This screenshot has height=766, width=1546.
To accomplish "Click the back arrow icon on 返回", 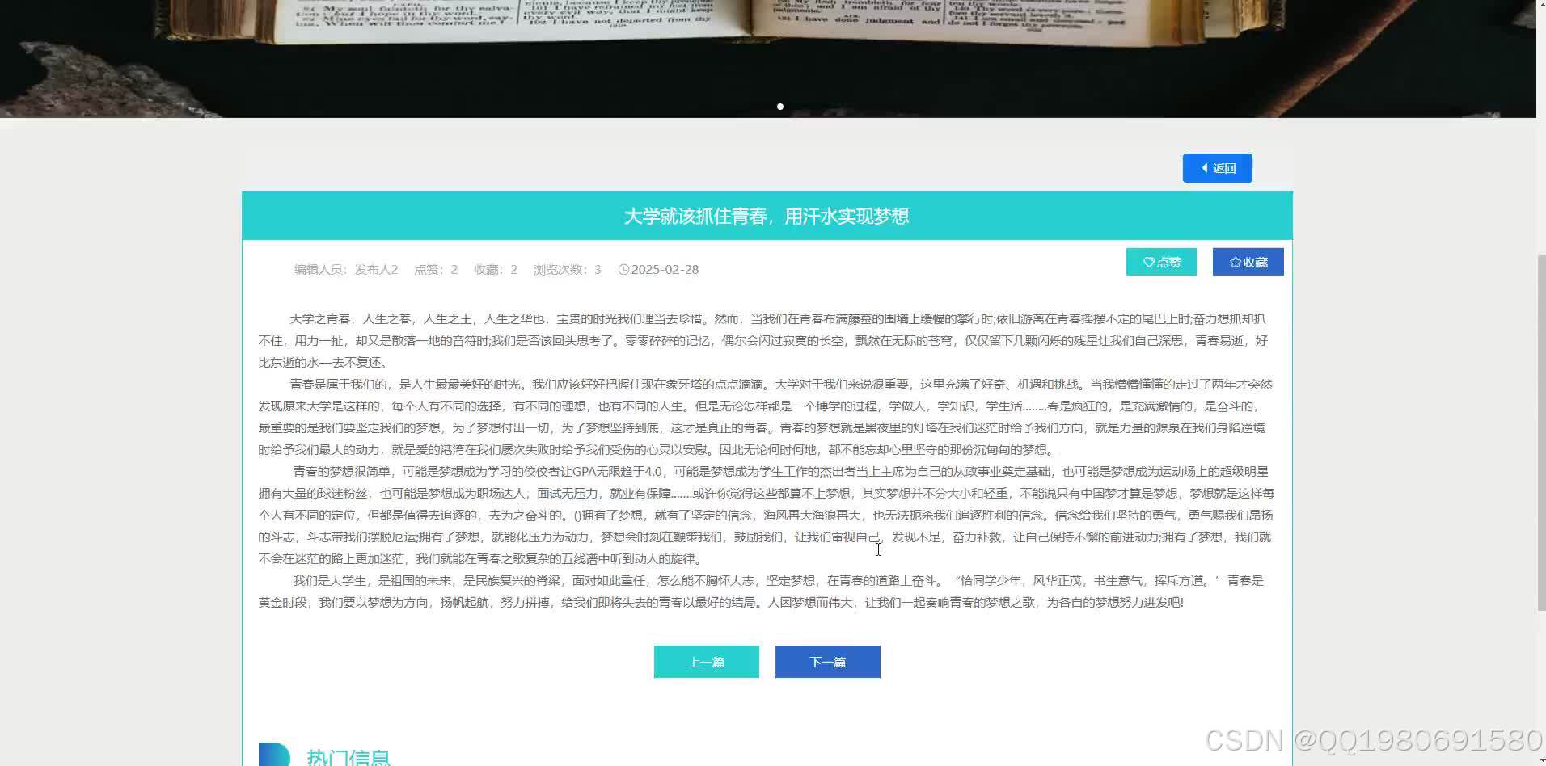I will (x=1206, y=168).
